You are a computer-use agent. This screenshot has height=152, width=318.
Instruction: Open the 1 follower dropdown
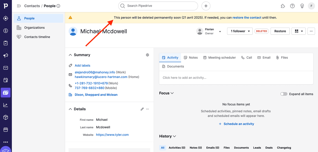(240, 31)
